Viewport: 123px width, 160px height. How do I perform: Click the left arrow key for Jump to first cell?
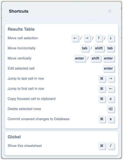point(111,89)
